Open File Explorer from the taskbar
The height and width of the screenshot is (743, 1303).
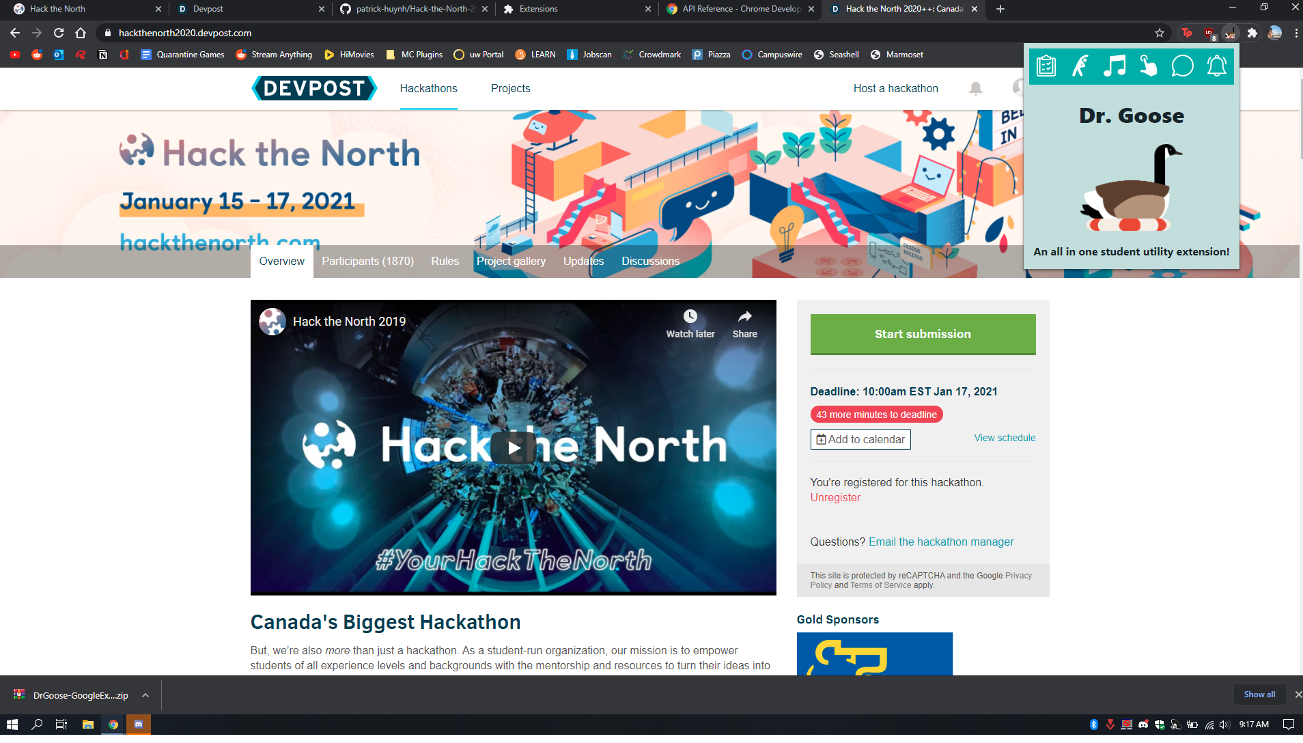pyautogui.click(x=87, y=725)
